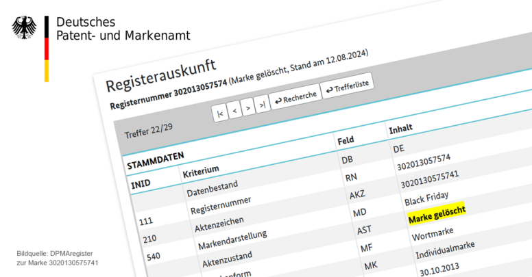Click the INID code 210
Screen dimensions: 532x277
click(149, 239)
